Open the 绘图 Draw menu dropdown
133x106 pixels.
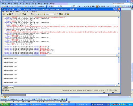click(x=4, y=99)
